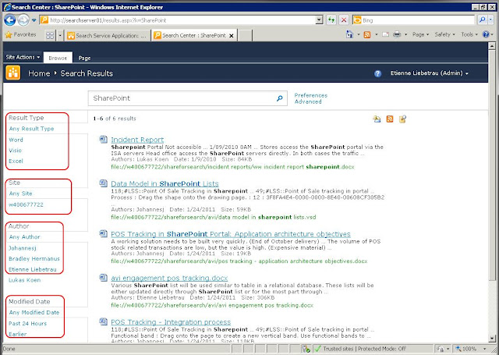Click the document icon beside avi engagement result

pos(103,278)
